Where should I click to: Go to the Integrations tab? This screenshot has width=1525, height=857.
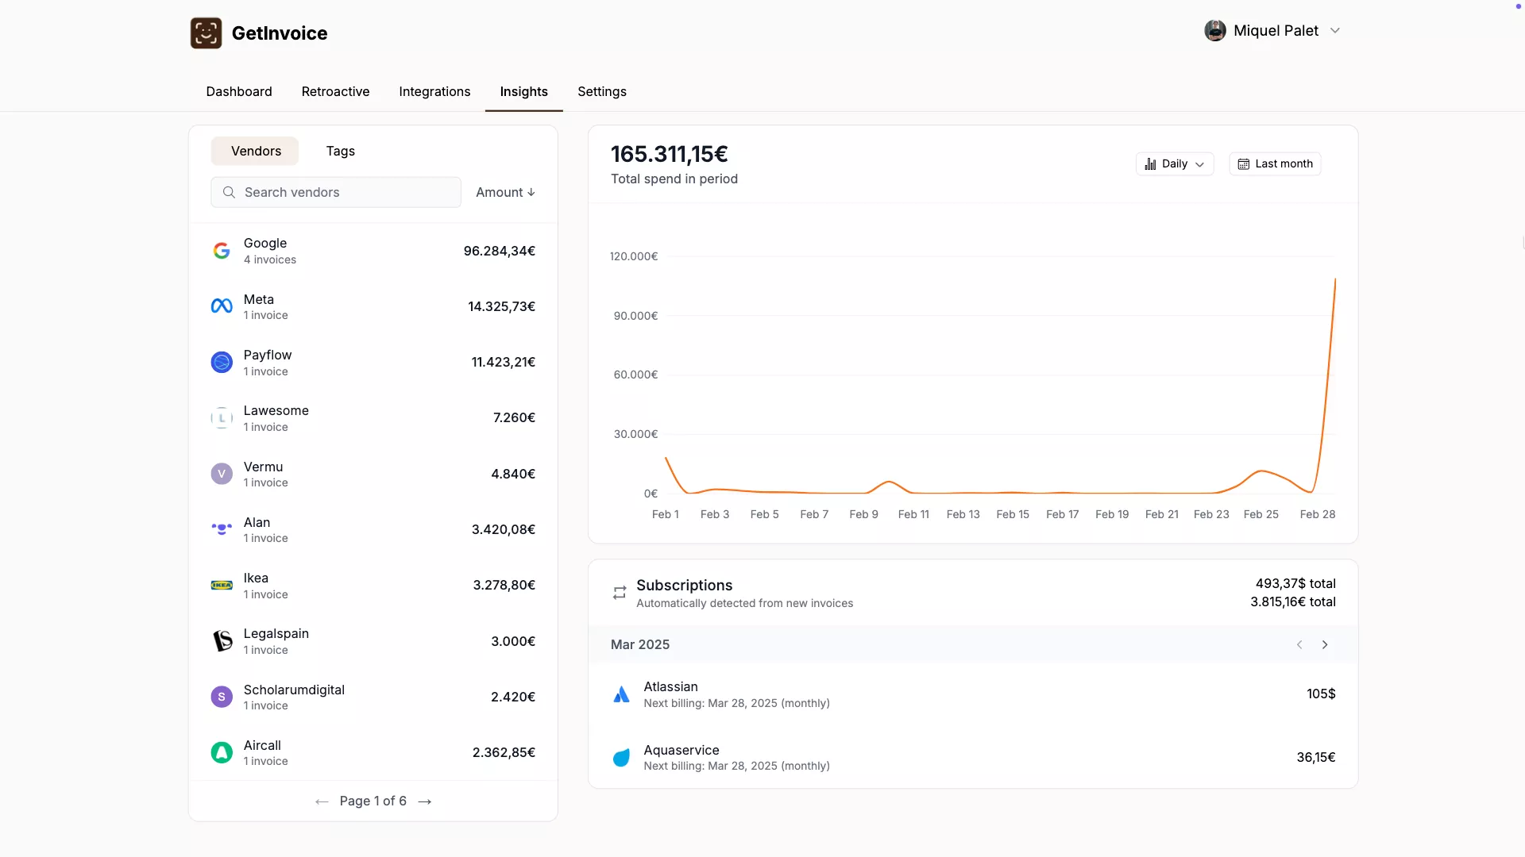pos(434,91)
